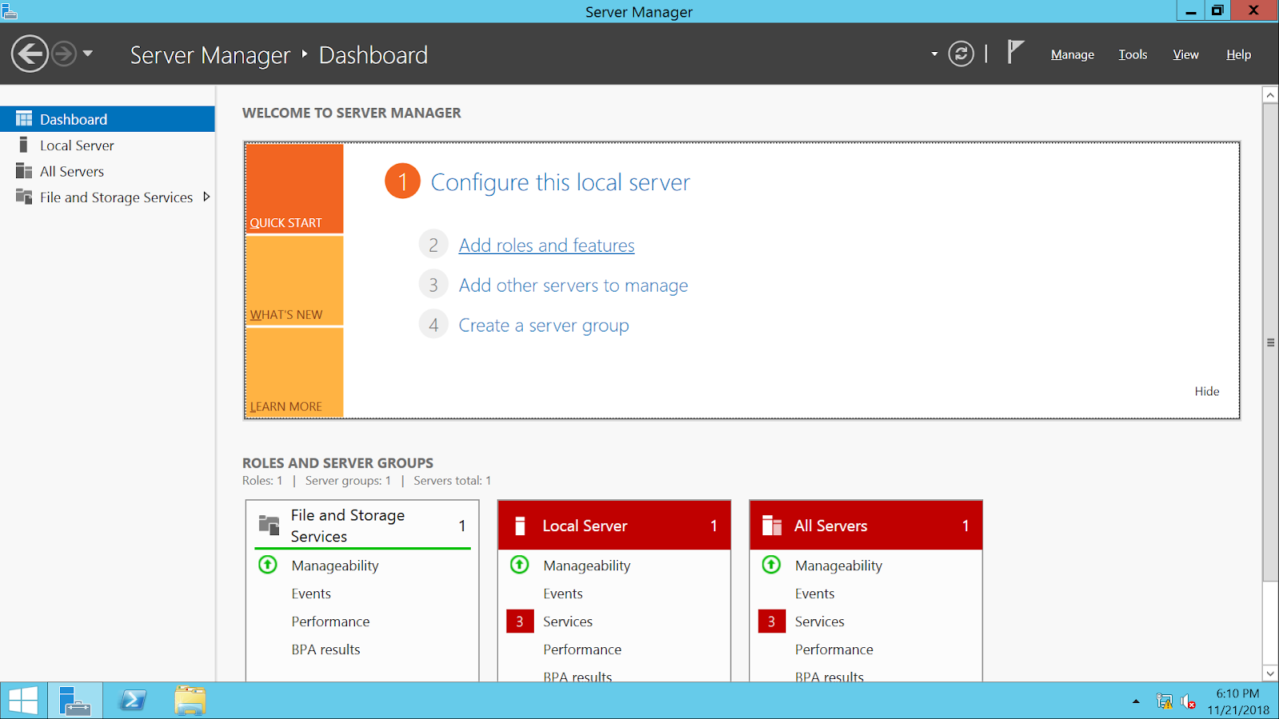1279x719 pixels.
Task: Open Events in File and Storage Services tile
Action: 311,594
